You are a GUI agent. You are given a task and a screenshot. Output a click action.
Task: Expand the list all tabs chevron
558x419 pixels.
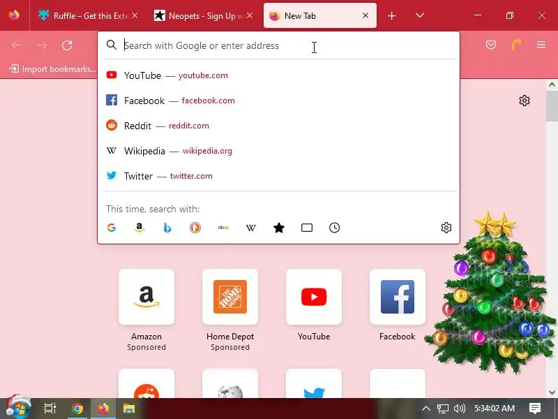(420, 15)
